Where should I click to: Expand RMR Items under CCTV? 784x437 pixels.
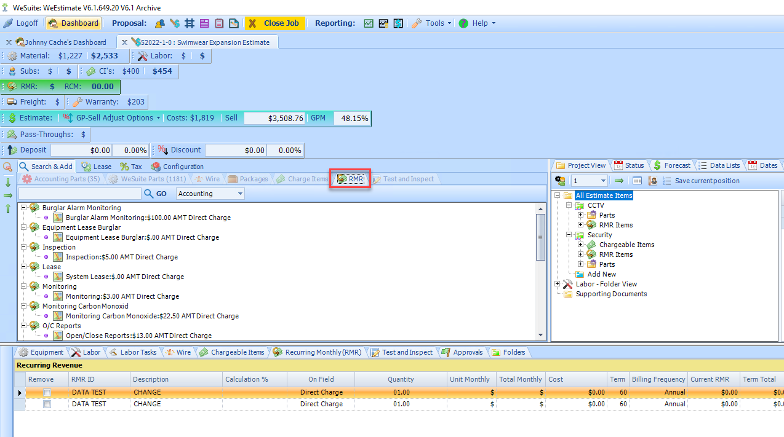pos(580,225)
